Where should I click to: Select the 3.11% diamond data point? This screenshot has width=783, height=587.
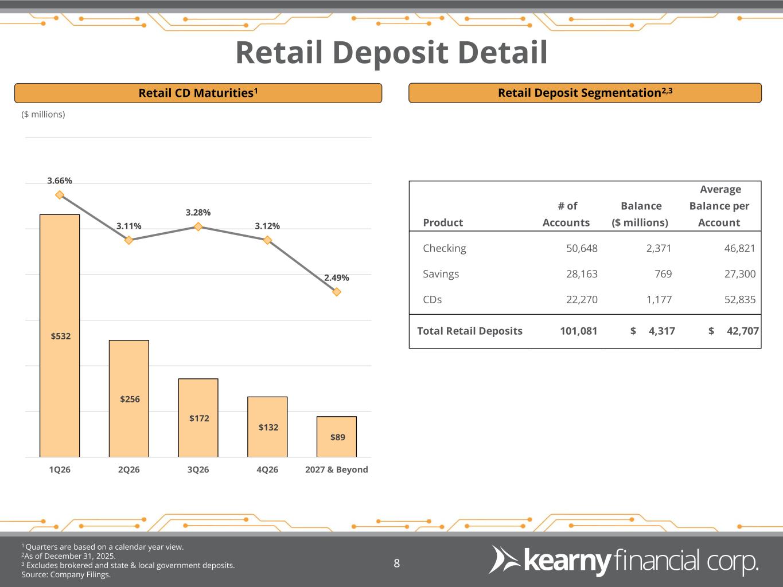coord(129,240)
